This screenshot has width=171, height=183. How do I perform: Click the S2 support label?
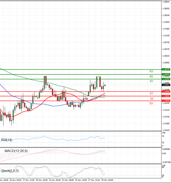coord(152,99)
